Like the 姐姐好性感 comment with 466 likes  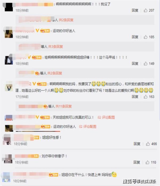[x=148, y=144]
